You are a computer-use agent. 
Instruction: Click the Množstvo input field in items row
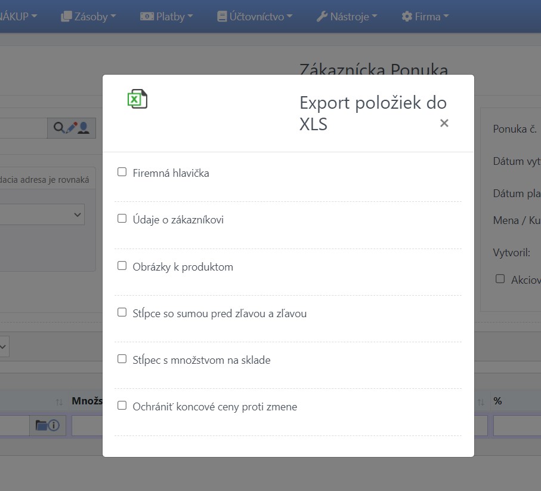(87, 426)
